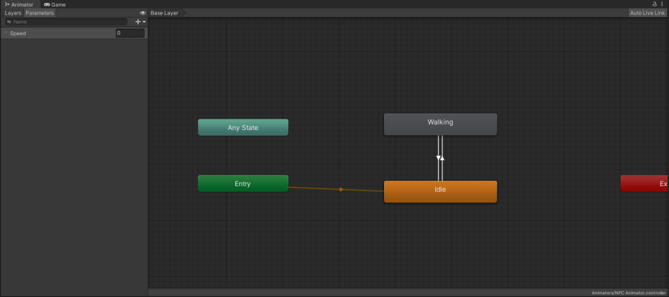669x297 pixels.
Task: Select the Walking state node
Action: click(440, 124)
